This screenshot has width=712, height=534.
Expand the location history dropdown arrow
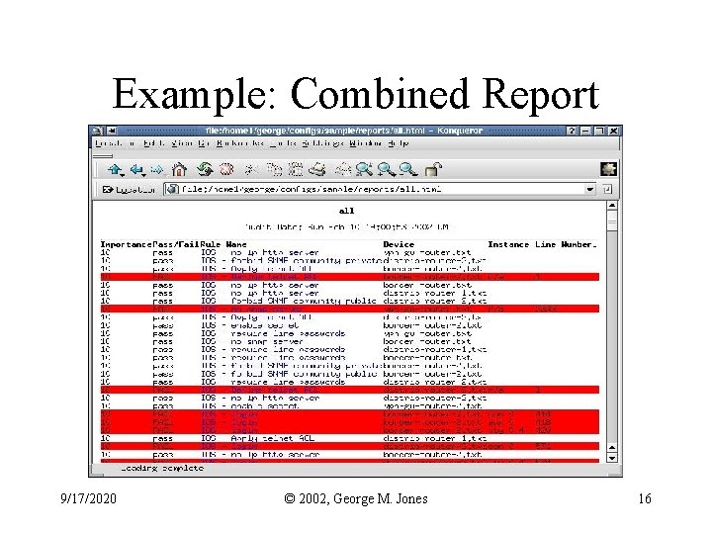pos(589,189)
